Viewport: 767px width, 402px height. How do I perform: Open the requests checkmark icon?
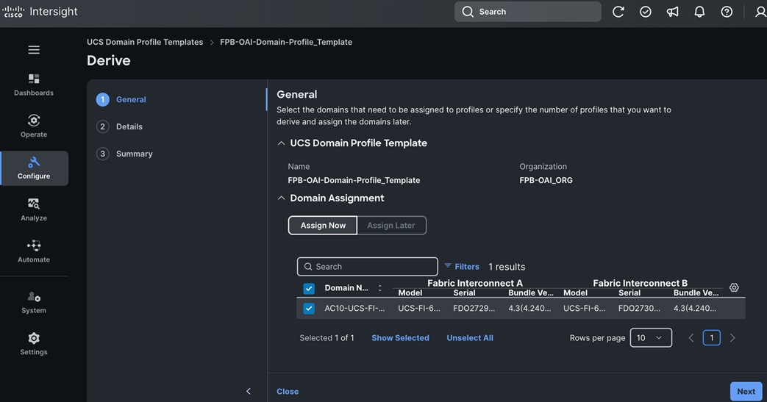tap(646, 12)
